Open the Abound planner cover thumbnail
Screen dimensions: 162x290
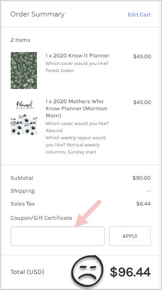(24, 117)
